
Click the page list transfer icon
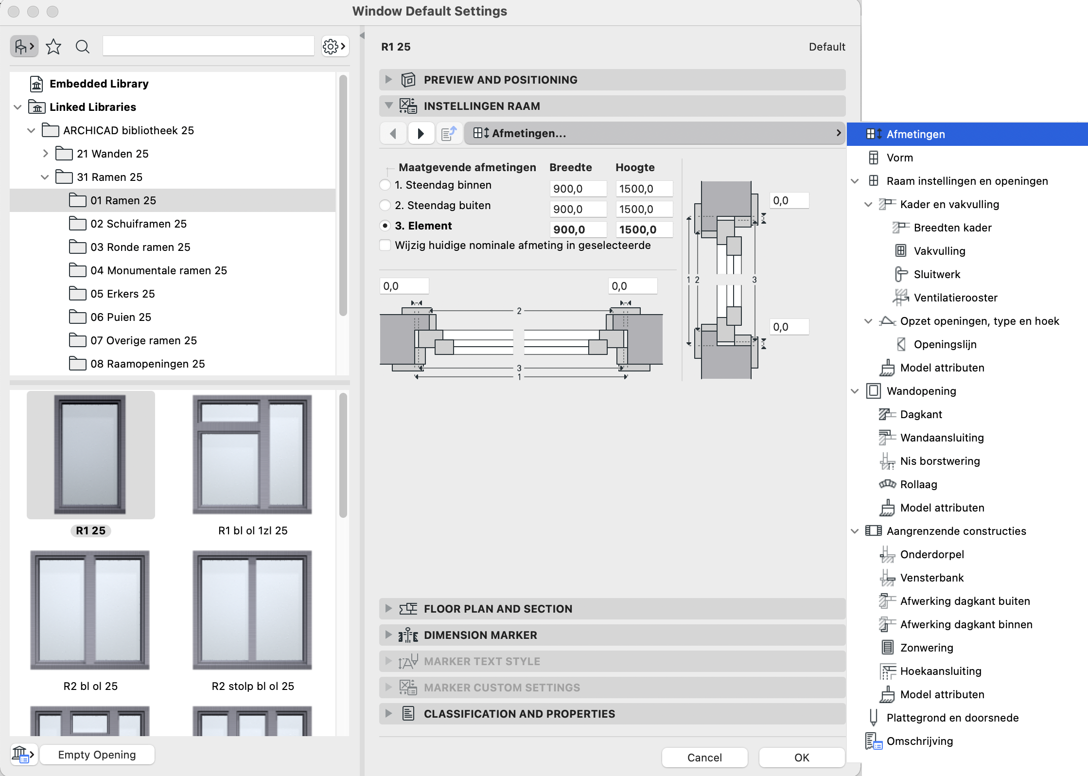coord(449,133)
